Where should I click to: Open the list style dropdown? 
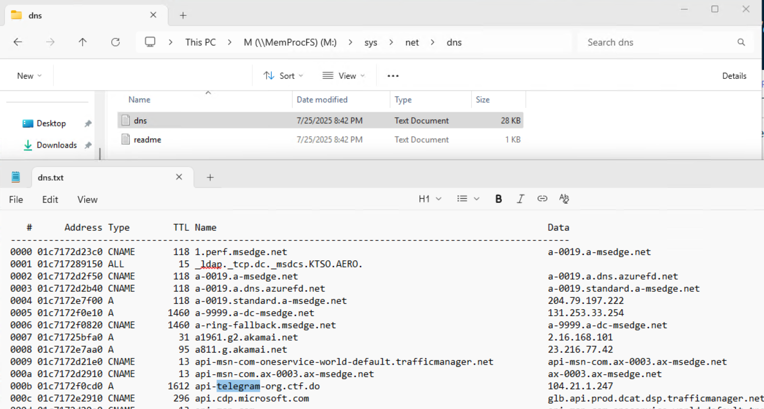[468, 199]
